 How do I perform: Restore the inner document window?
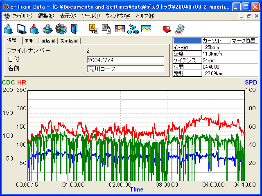click(x=249, y=16)
